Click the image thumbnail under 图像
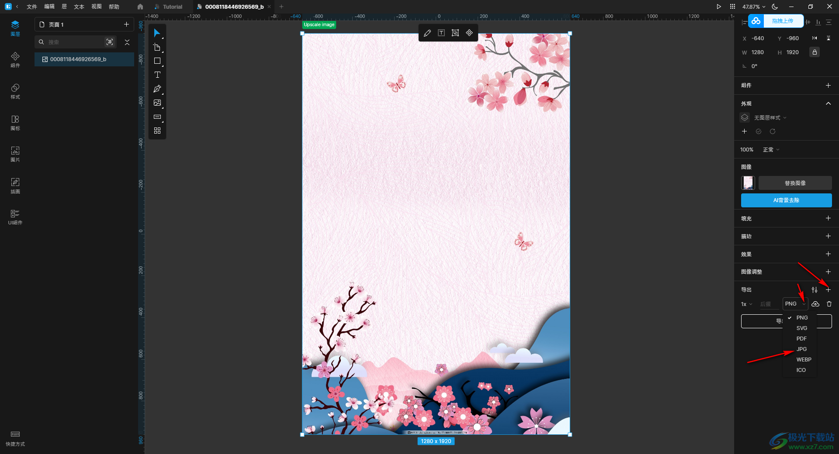Image resolution: width=839 pixels, height=454 pixels. (x=748, y=183)
